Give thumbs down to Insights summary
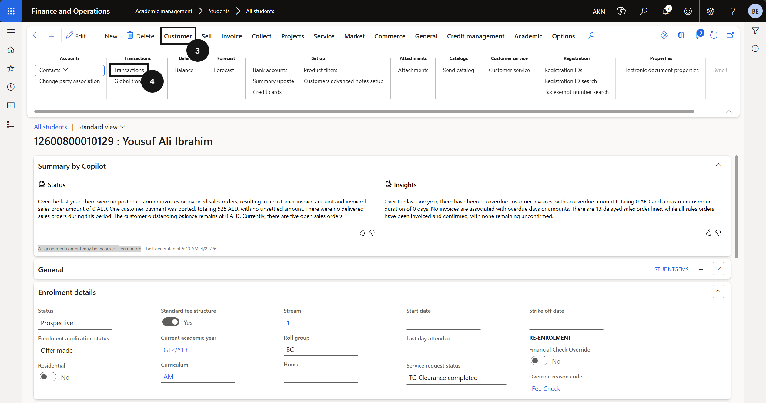 point(718,233)
